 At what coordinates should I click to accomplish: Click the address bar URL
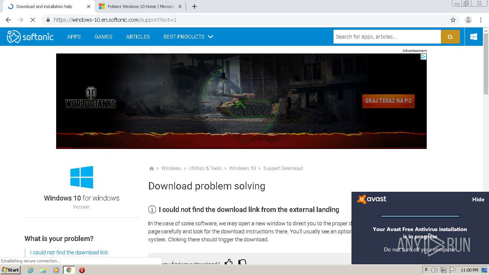click(115, 20)
